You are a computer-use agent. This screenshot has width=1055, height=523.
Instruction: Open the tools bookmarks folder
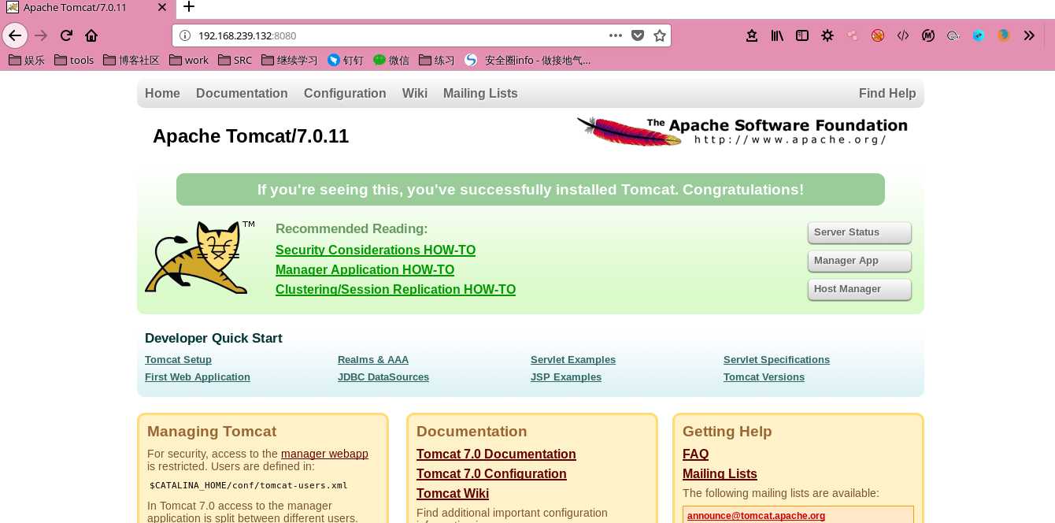74,60
